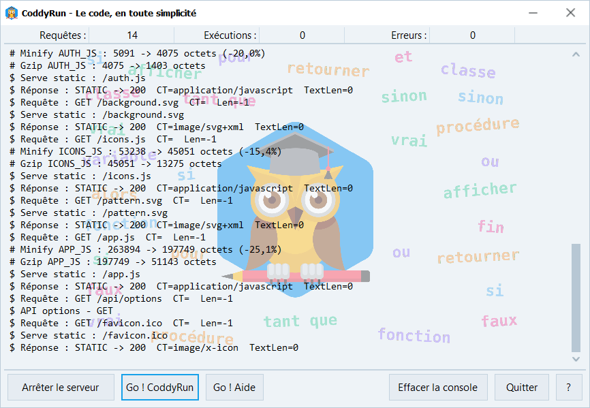Click log line 'Réponse : STATIC -> 200 CT=image/x-icon'
The height and width of the screenshot is (408, 590).
click(154, 347)
